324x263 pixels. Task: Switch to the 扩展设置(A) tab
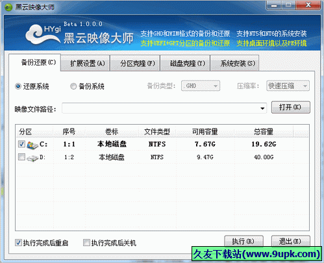click(85, 63)
